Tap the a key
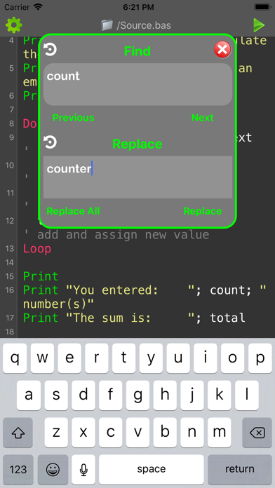 tap(28, 395)
